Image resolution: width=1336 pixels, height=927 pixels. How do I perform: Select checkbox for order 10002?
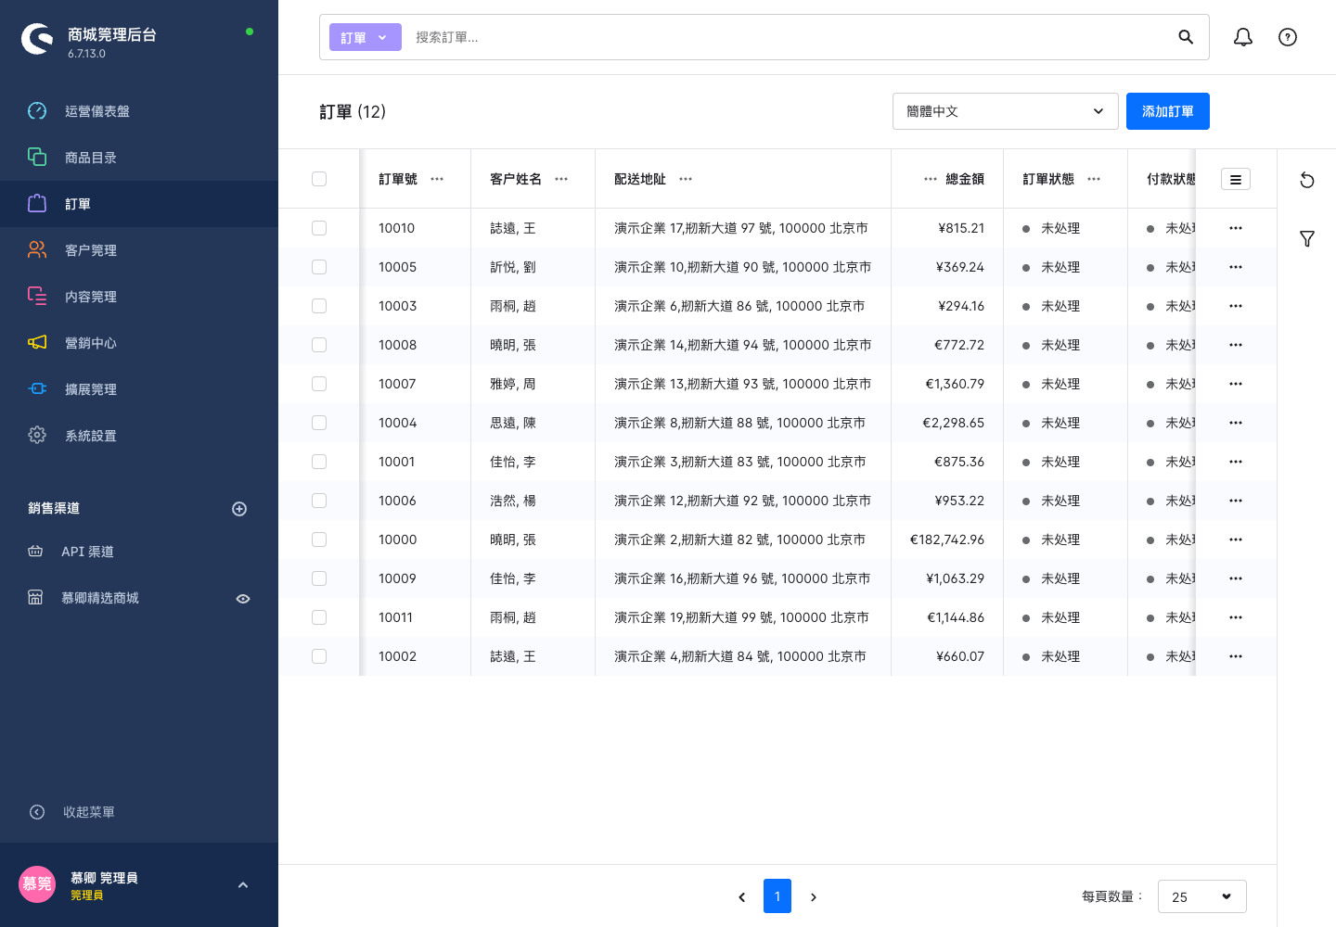[x=319, y=656]
